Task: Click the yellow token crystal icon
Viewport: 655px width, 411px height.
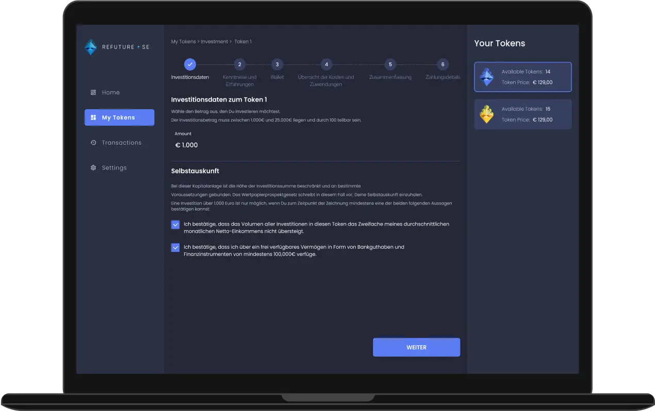Action: pos(486,114)
